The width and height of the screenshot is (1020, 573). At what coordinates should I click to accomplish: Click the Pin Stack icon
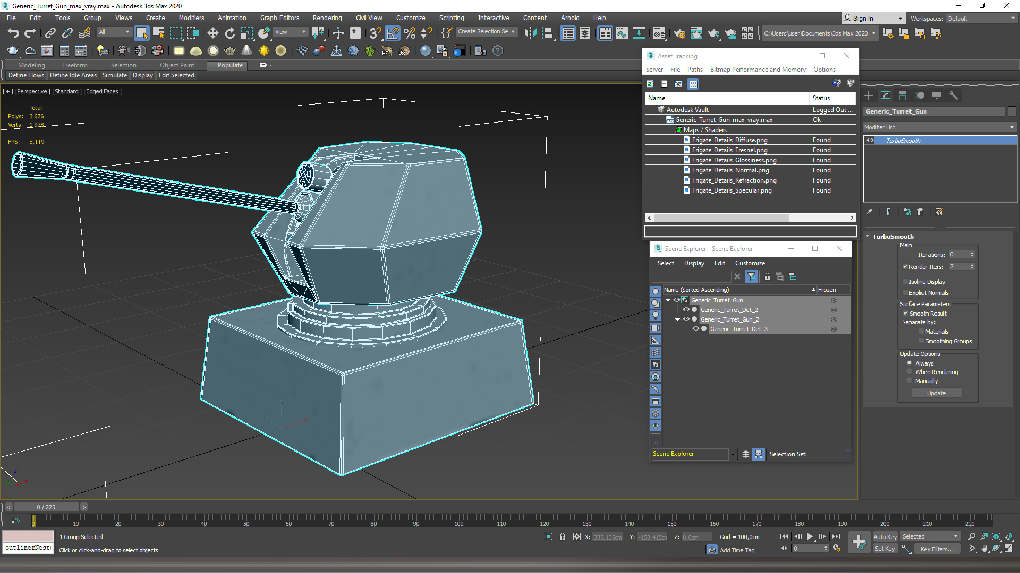[869, 212]
